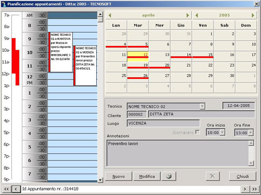Select April 15 in calendar
Viewport: 261px width, 195px height.
(203, 56)
